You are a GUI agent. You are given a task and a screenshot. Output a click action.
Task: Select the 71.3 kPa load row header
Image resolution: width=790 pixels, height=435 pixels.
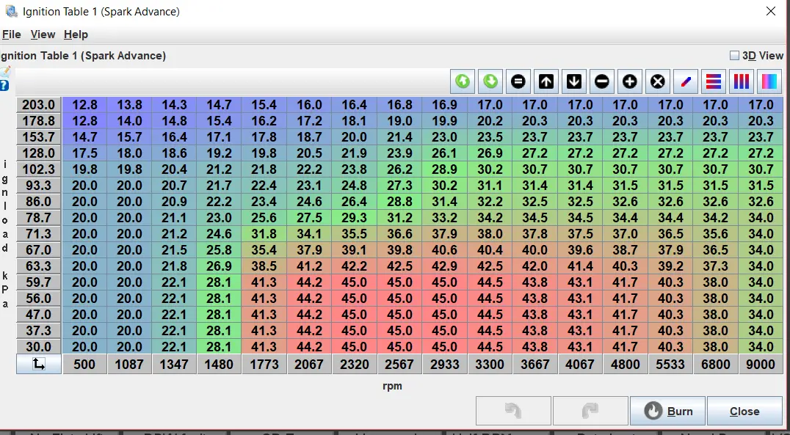(x=39, y=233)
